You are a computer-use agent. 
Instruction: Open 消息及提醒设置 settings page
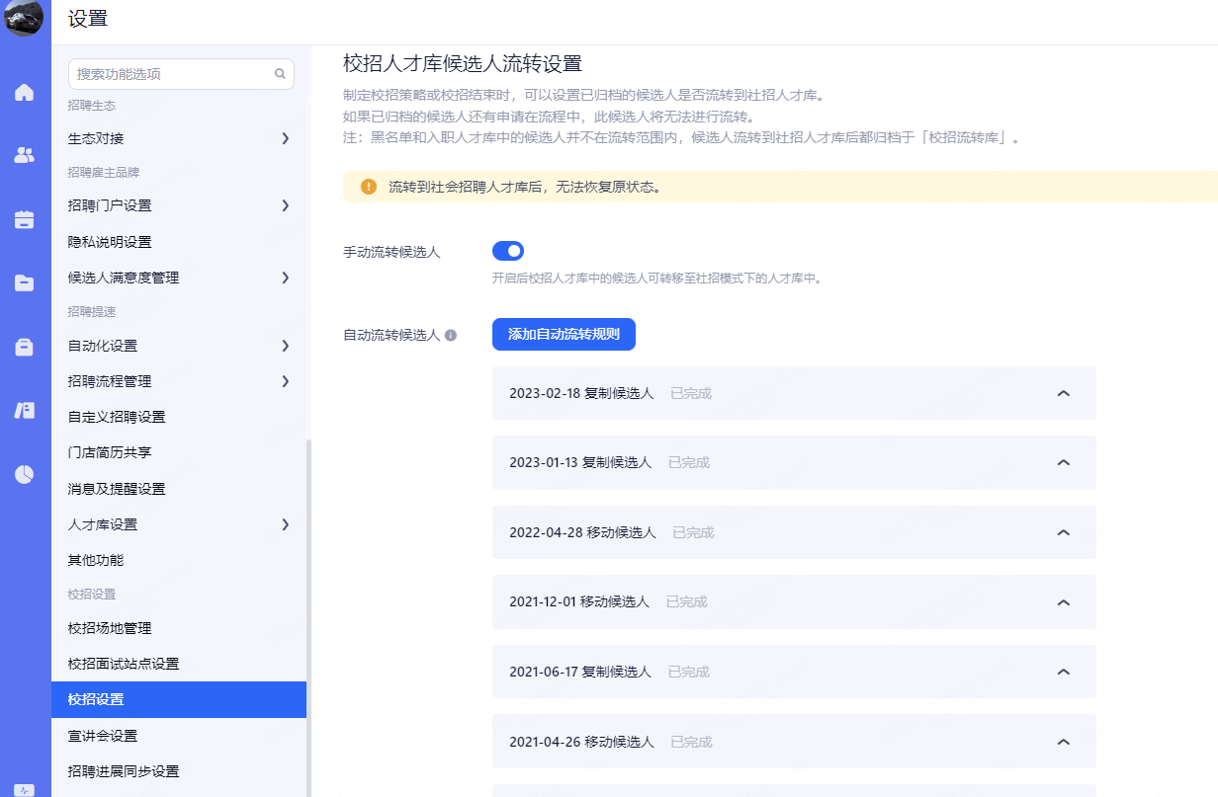117,489
